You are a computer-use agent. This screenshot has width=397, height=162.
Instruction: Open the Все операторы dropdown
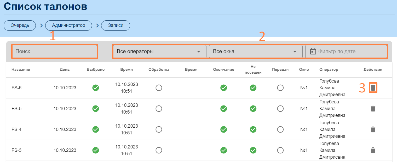159,52
